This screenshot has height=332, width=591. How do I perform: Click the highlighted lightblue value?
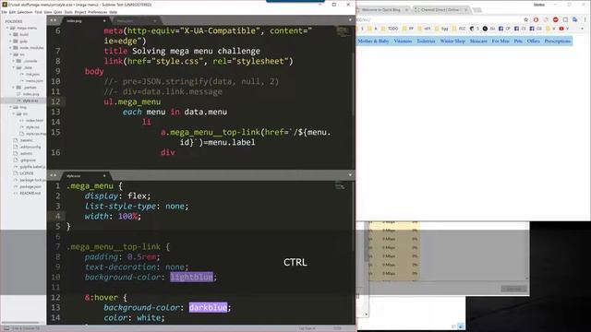(191, 277)
